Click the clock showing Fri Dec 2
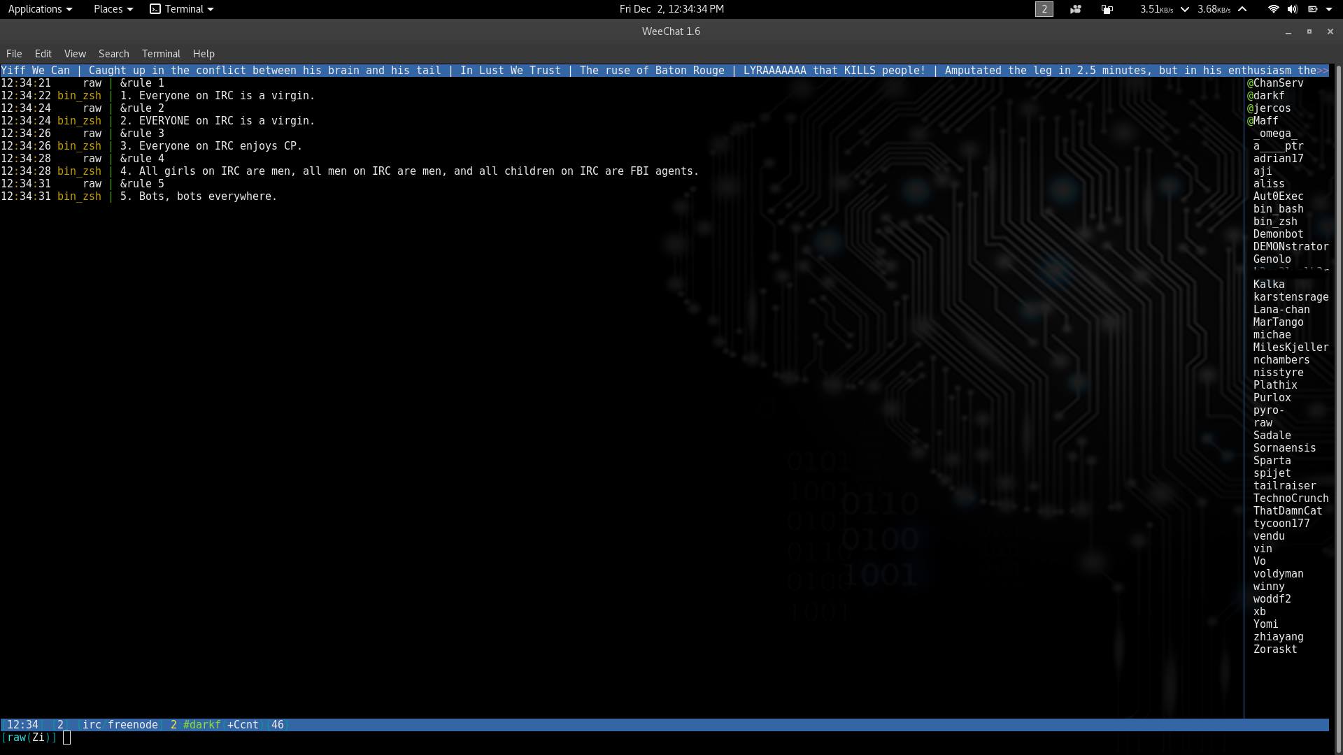 (x=671, y=9)
